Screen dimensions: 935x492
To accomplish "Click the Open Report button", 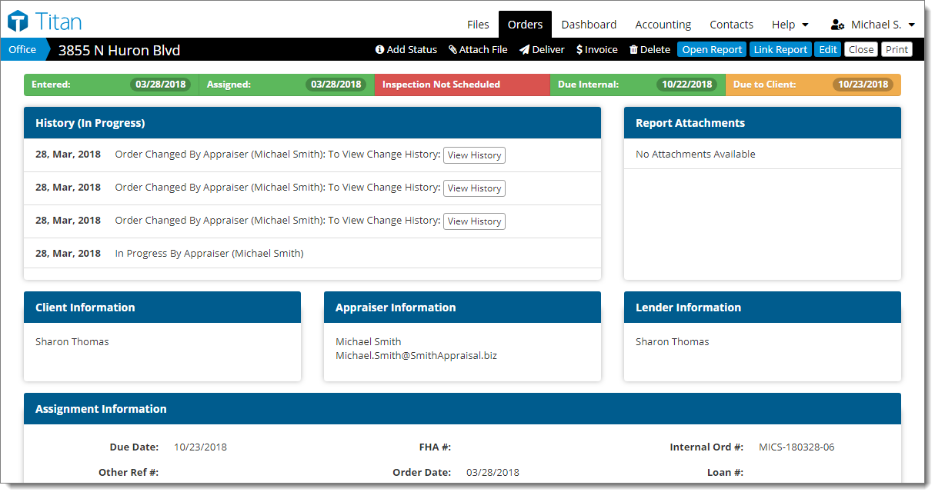I will 712,50.
